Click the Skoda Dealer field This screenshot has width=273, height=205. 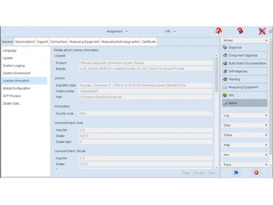[145, 164]
